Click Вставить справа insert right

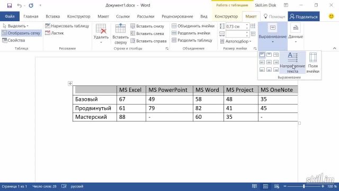[x=148, y=41]
